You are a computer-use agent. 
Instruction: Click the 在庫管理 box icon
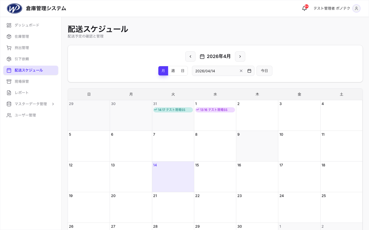point(9,37)
